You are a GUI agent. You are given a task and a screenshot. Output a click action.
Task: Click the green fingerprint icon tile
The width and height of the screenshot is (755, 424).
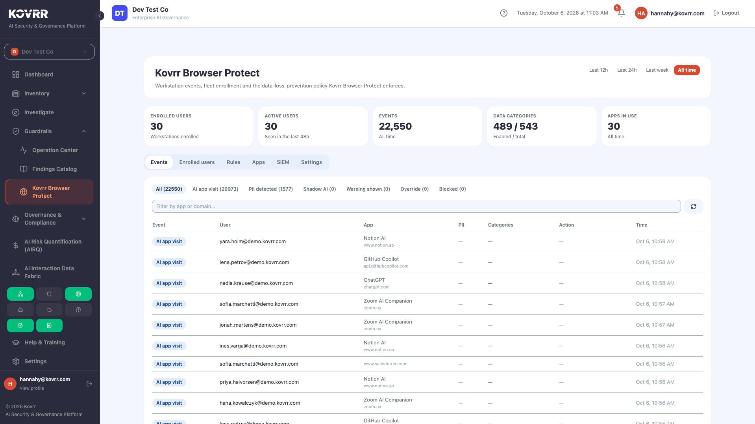20,325
